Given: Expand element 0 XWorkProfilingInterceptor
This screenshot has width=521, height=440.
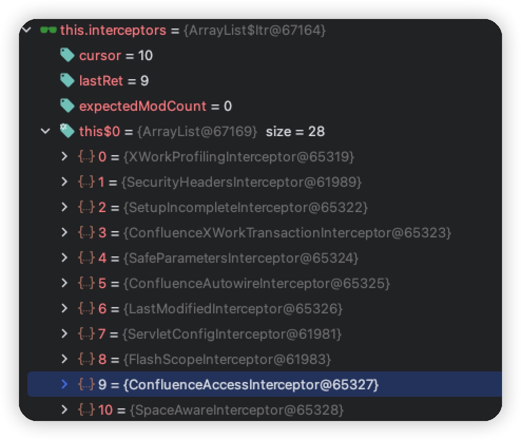Looking at the screenshot, I should coord(64,157).
